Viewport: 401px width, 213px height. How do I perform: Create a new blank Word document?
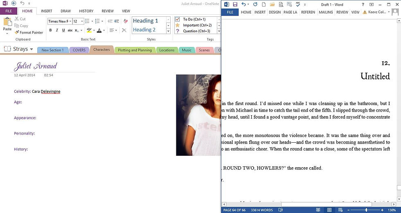coord(264,4)
